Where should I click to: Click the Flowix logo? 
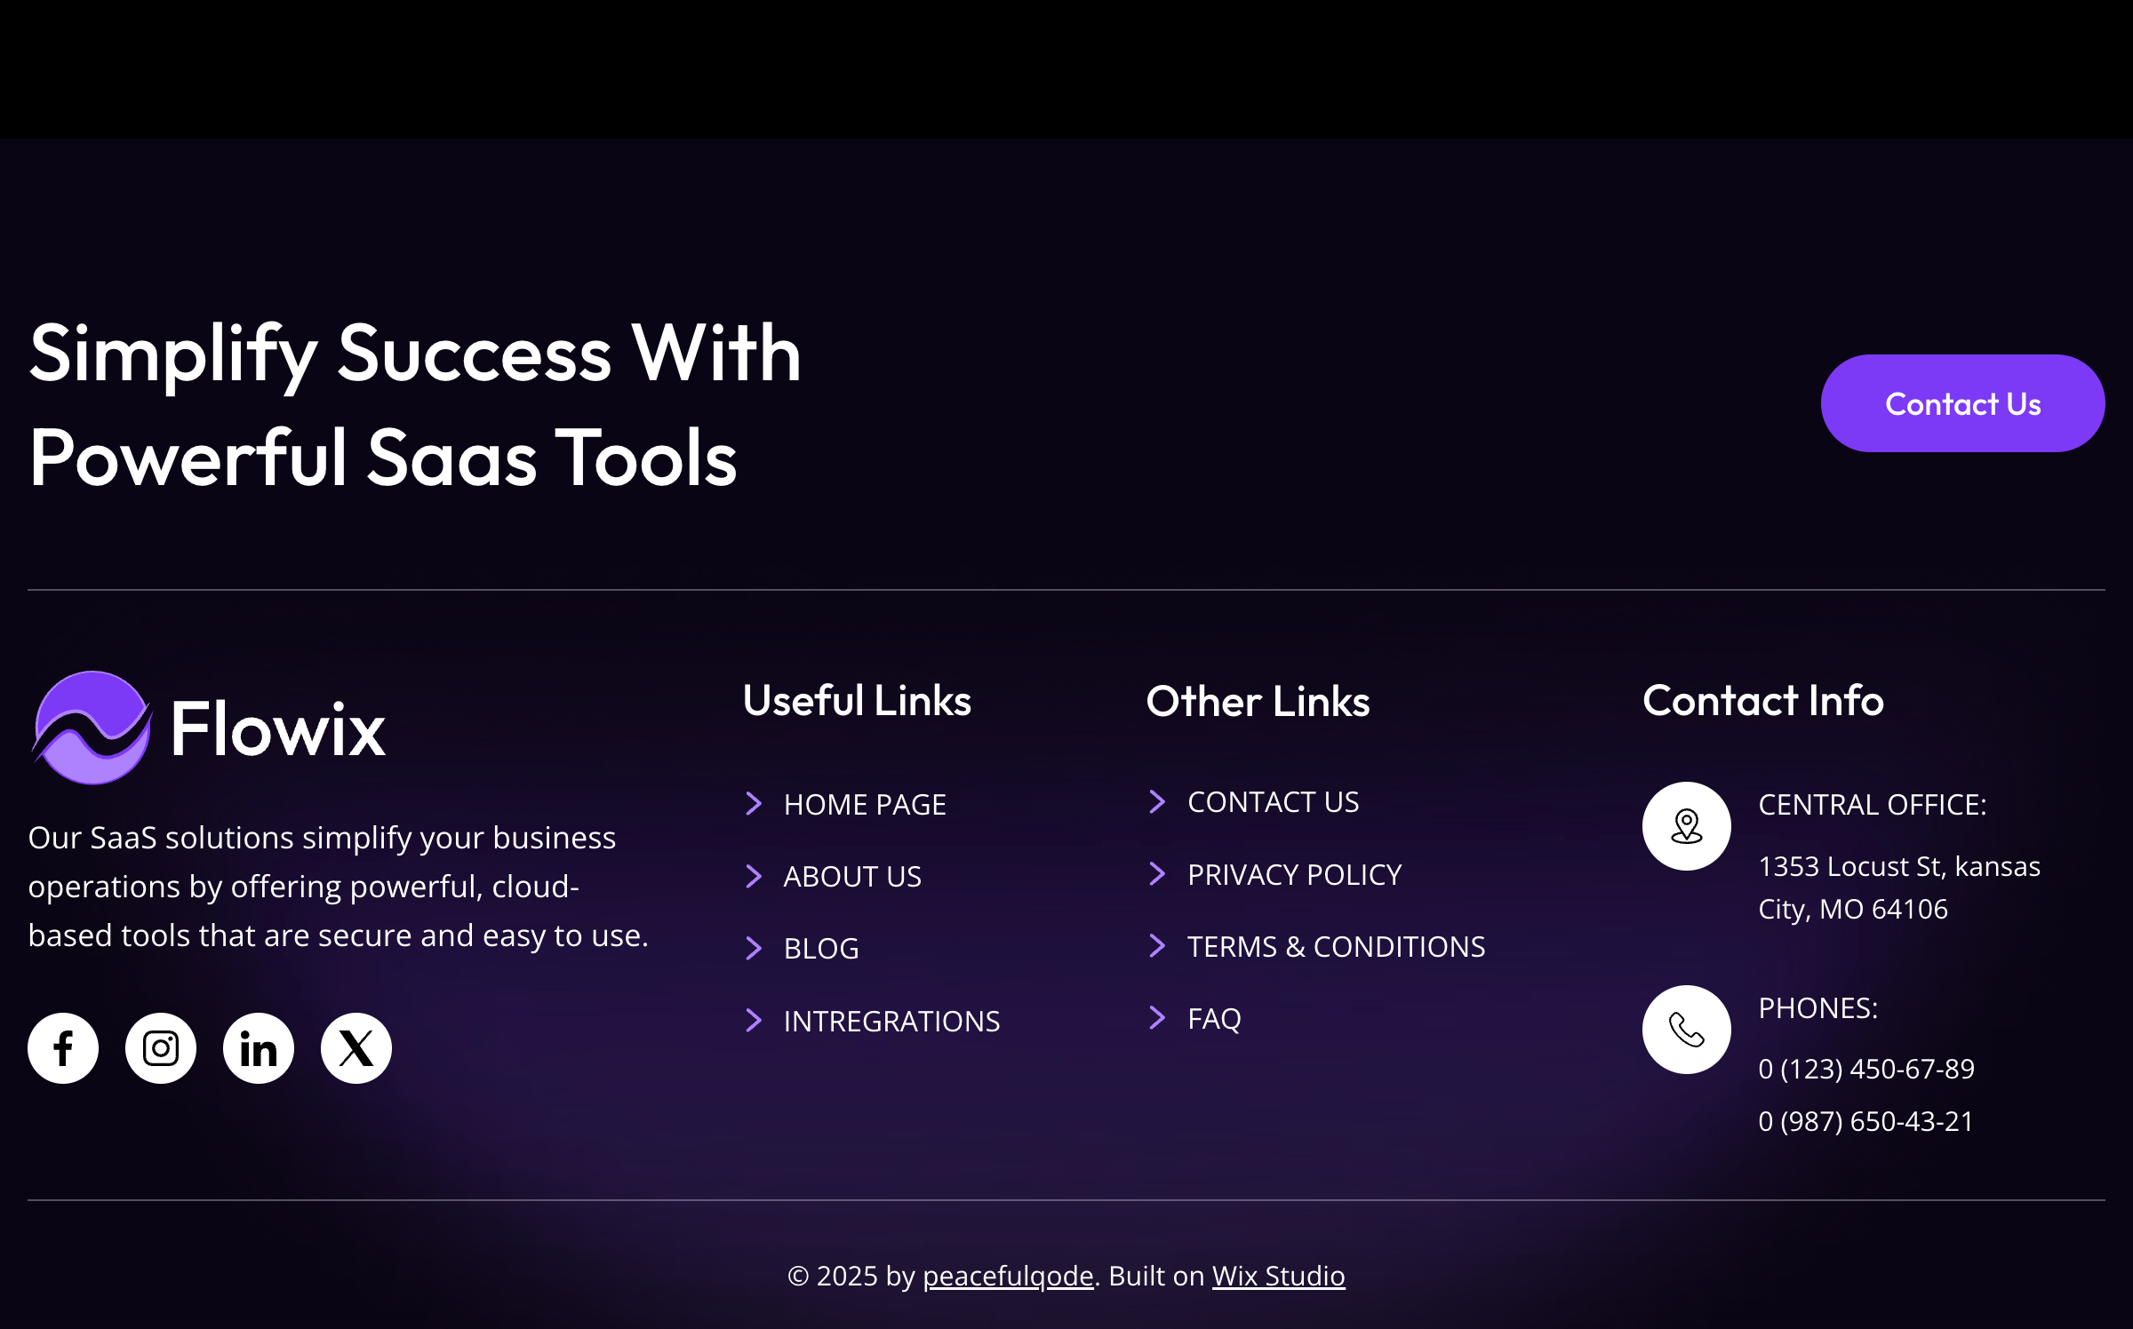tap(209, 728)
